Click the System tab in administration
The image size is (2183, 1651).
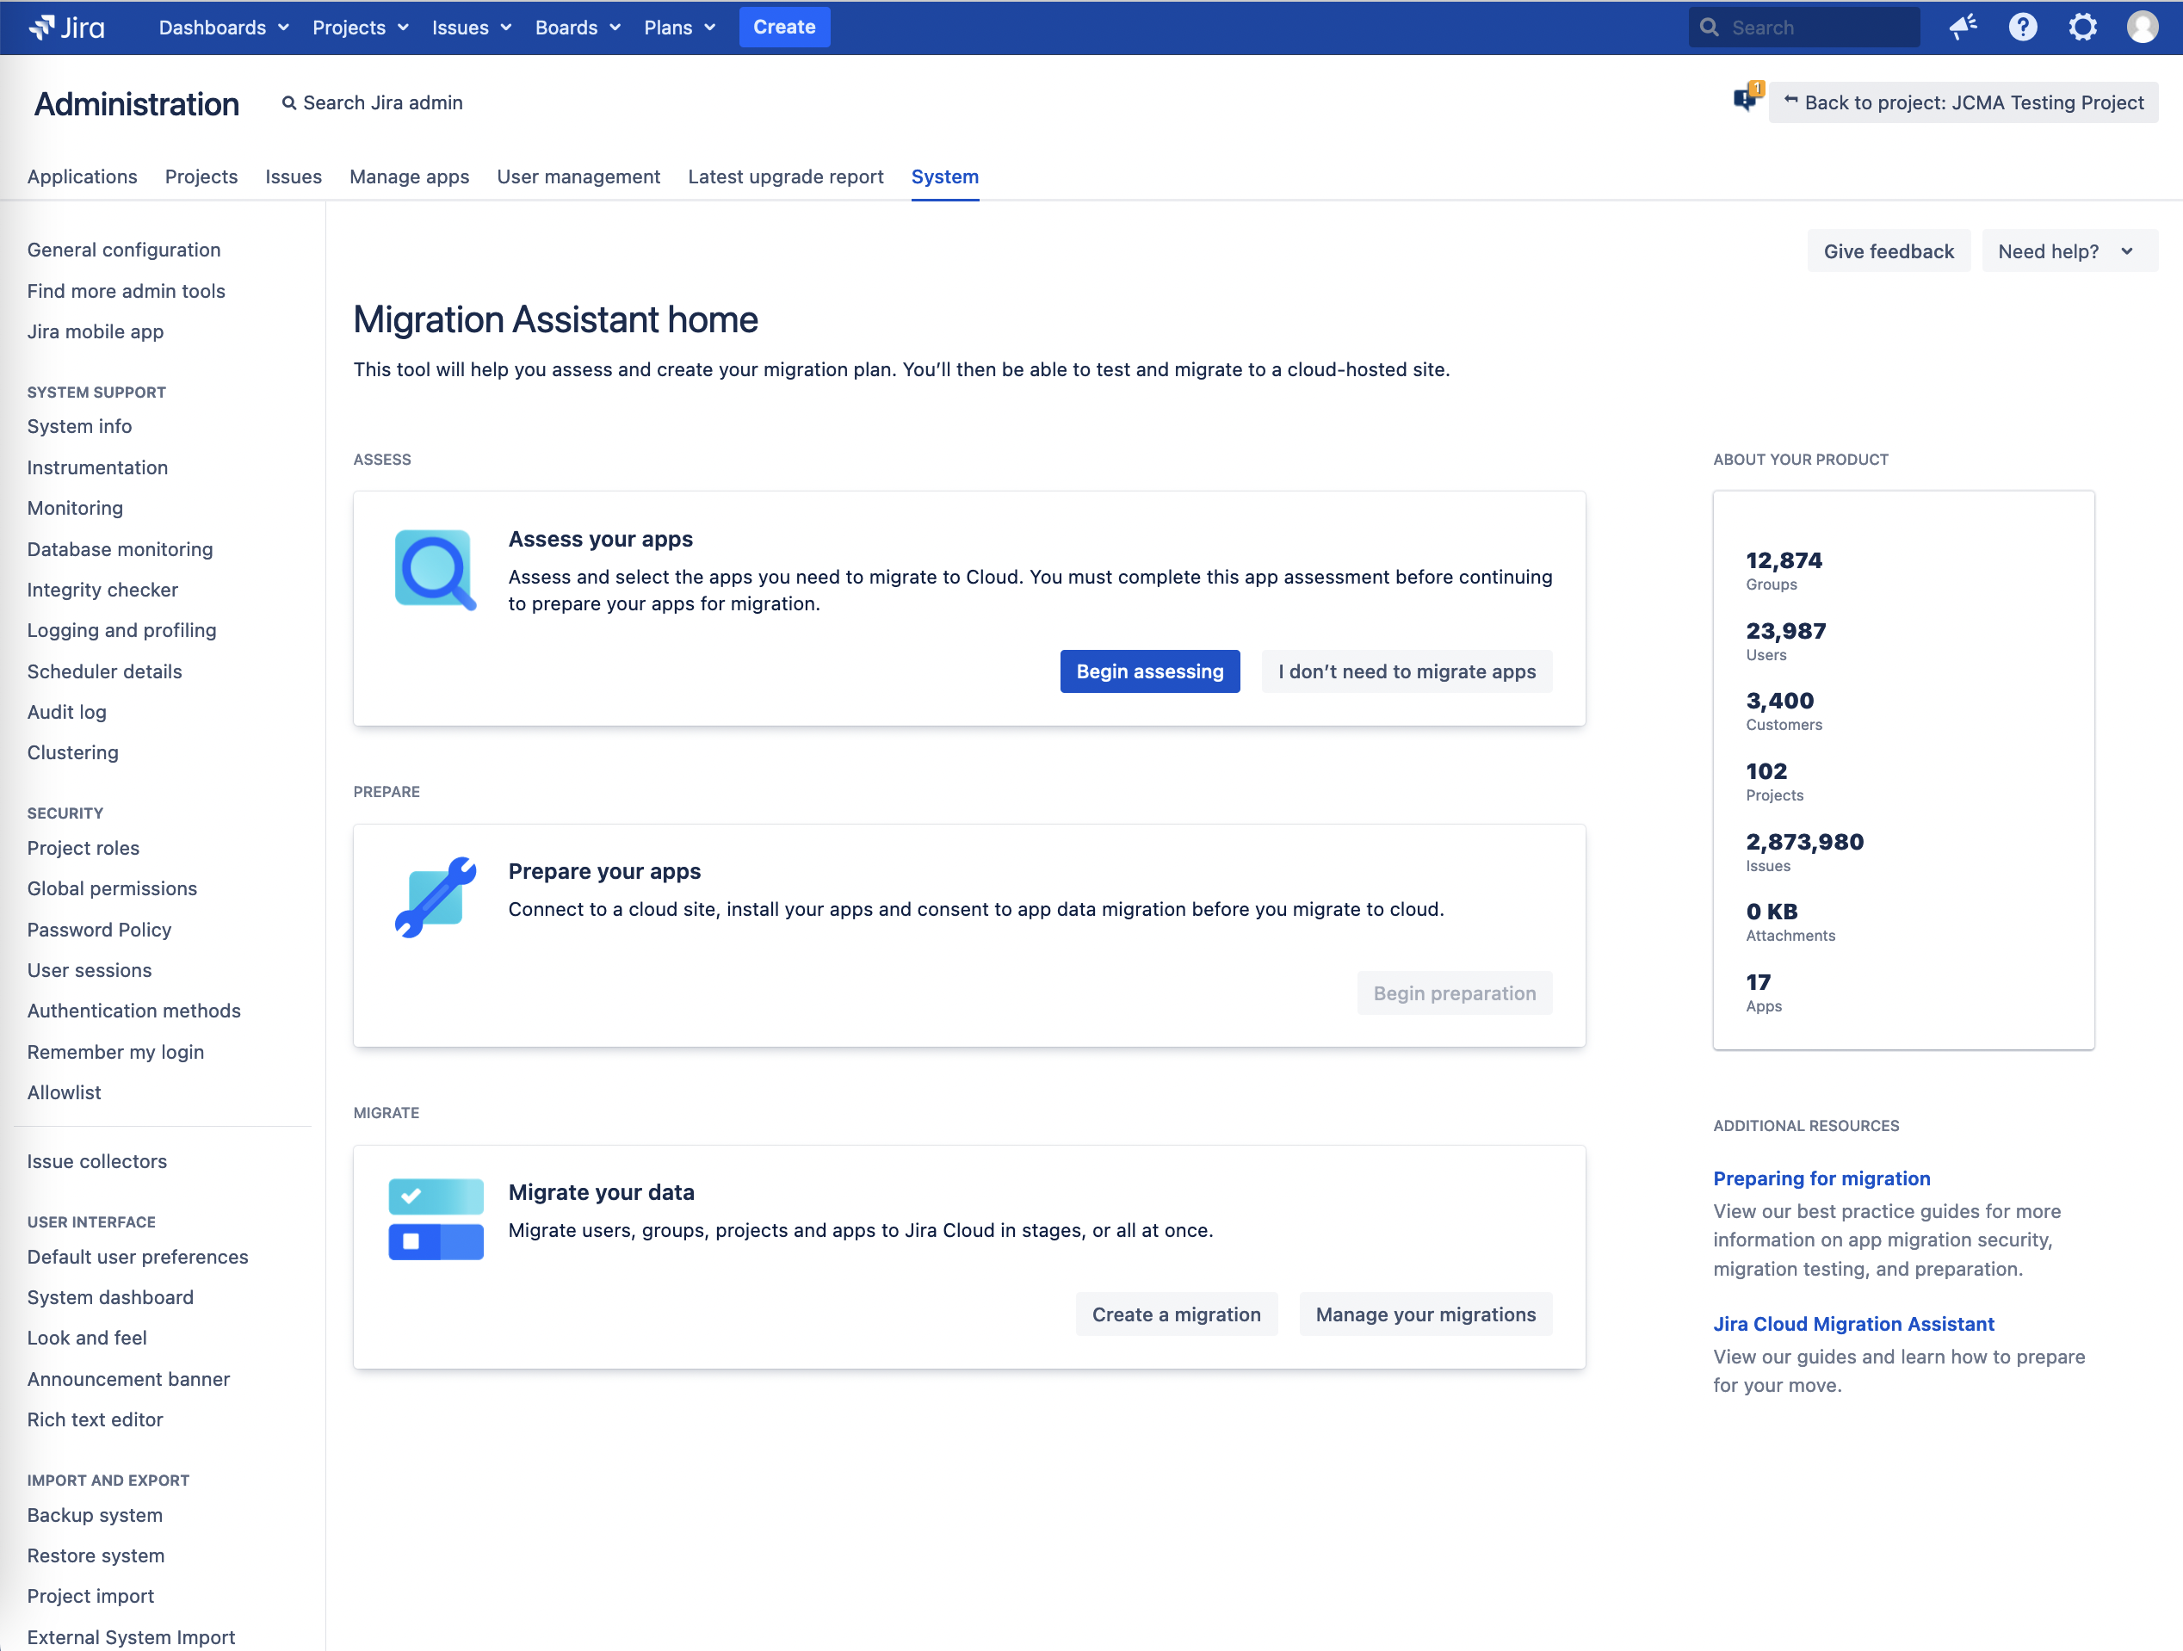tap(945, 175)
